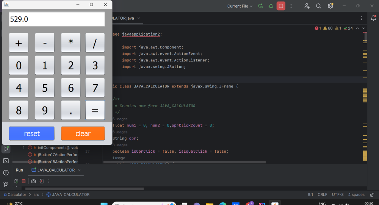This screenshot has width=379, height=205.
Task: Click the rerun icon in top toolbar
Action: 261,6
